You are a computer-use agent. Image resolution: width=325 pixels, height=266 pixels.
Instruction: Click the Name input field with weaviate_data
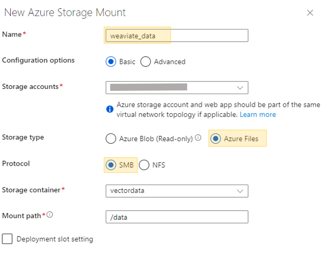[177, 36]
